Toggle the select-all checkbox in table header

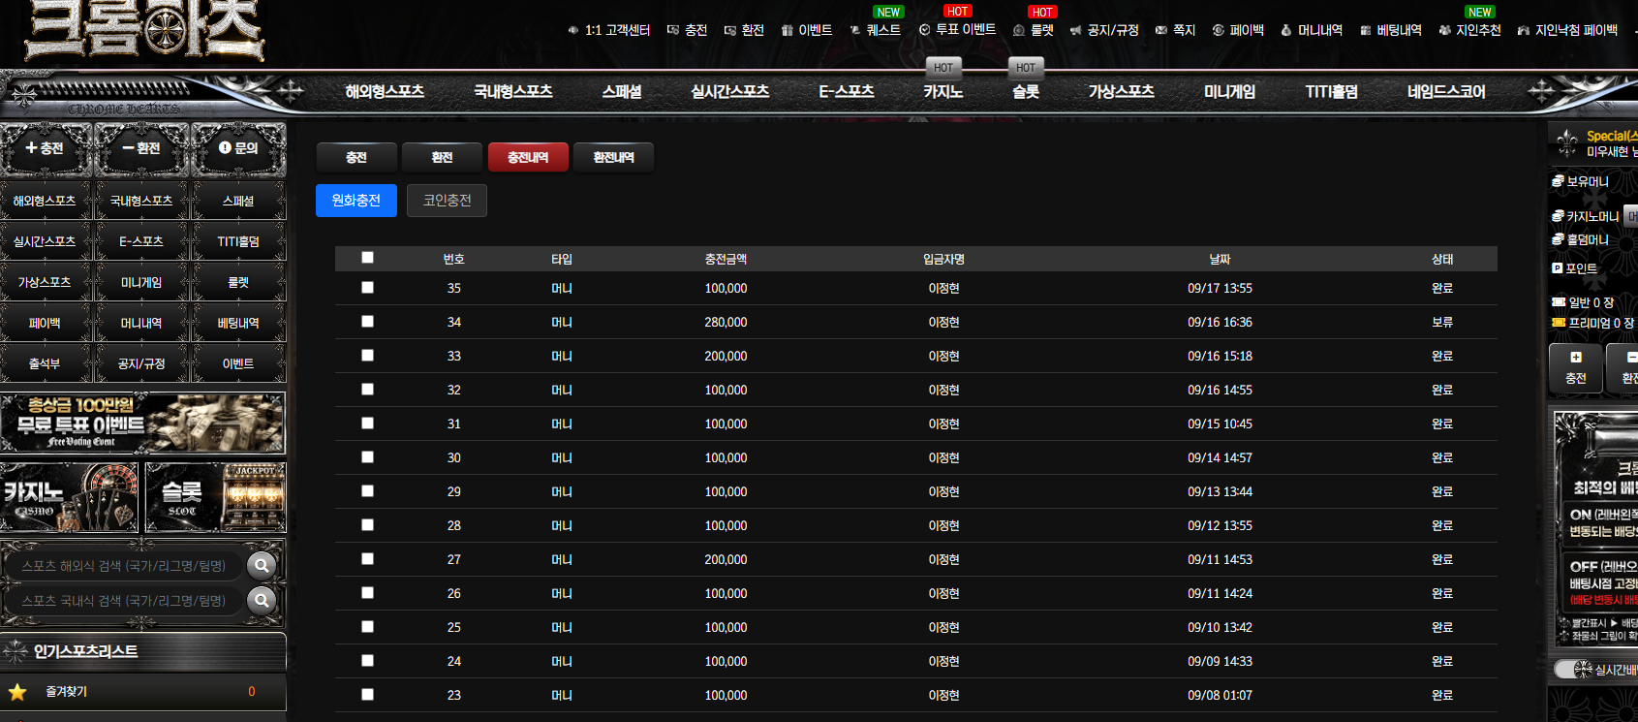(367, 258)
